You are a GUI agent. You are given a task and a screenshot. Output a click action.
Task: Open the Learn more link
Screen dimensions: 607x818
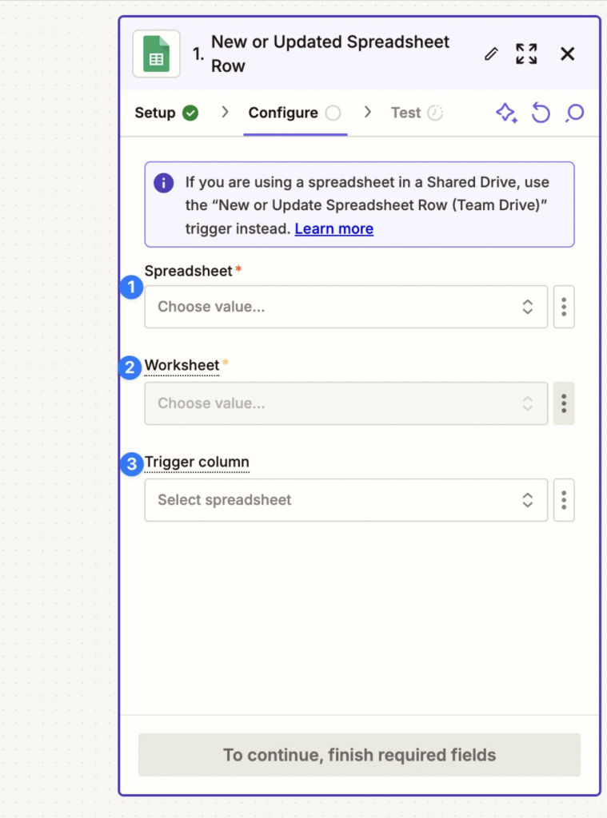pyautogui.click(x=333, y=228)
